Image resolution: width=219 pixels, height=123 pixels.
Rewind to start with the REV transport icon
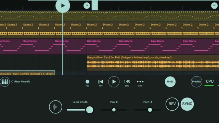click(x=101, y=83)
